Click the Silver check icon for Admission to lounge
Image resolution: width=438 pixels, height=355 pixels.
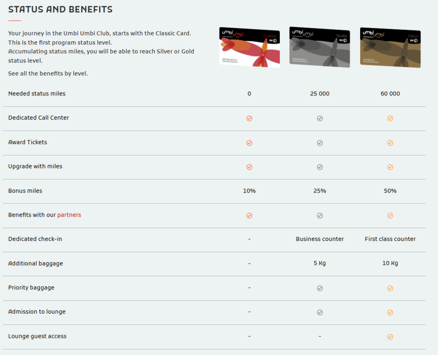pos(320,312)
